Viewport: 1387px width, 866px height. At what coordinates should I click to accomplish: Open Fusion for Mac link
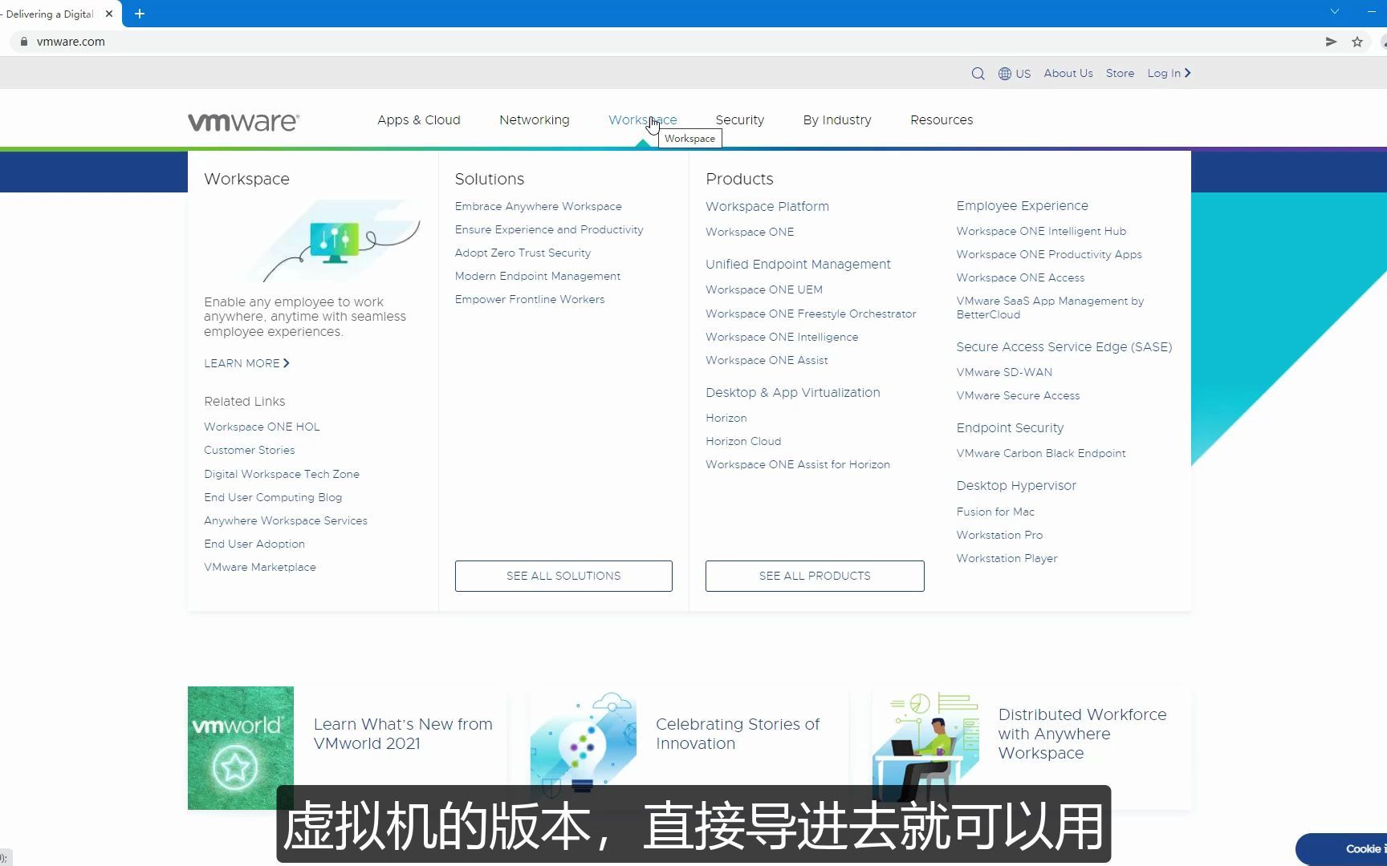(x=995, y=512)
